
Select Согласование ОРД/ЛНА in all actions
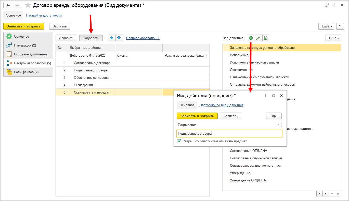282,151
